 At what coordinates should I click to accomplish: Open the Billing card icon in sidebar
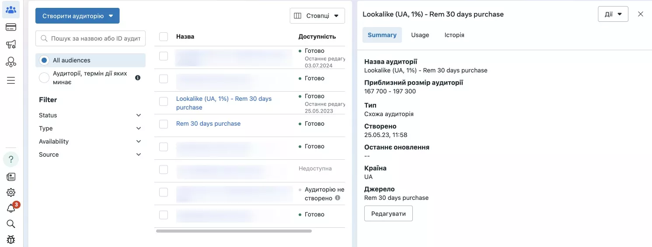click(x=11, y=27)
